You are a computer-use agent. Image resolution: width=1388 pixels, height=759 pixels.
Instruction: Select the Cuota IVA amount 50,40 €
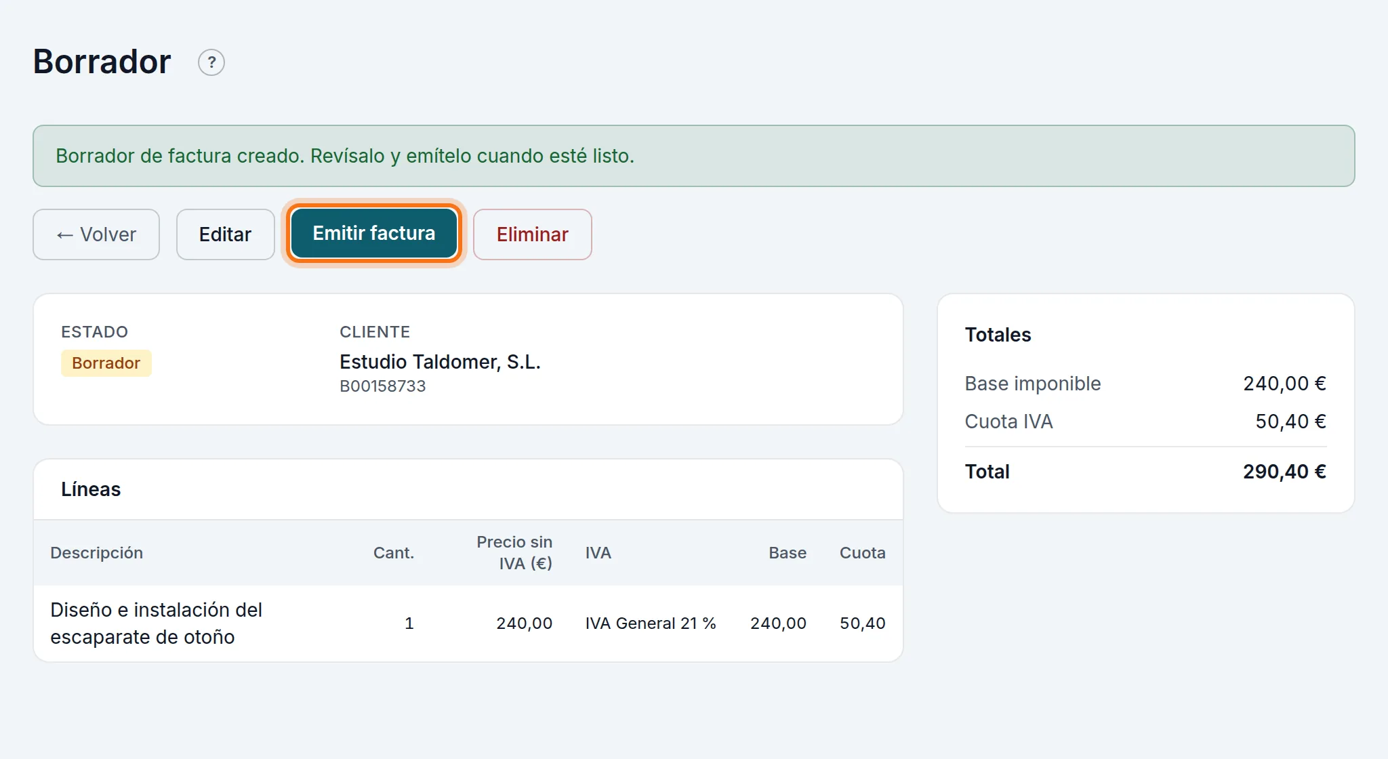1291,422
